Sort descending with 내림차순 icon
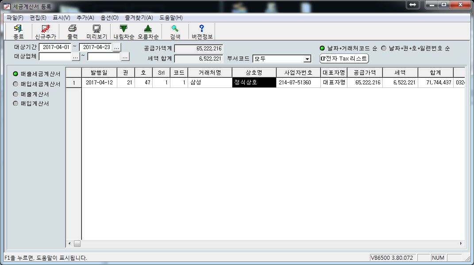 (x=123, y=31)
